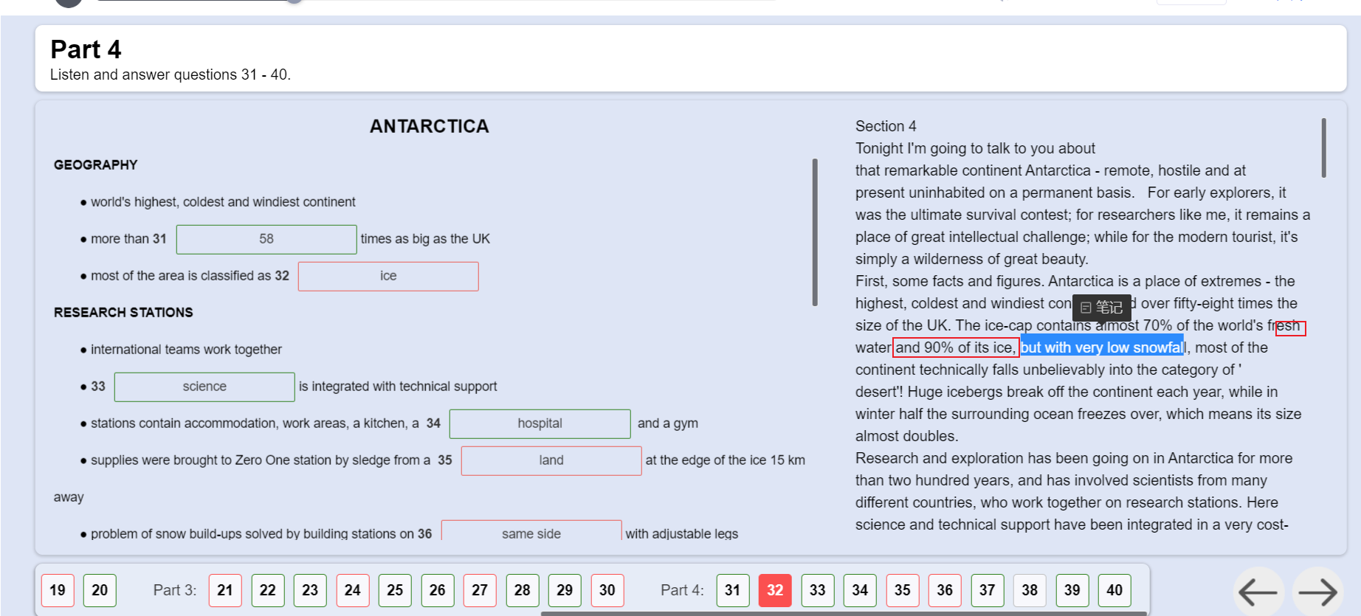Jump to question 40

pyautogui.click(x=1114, y=590)
